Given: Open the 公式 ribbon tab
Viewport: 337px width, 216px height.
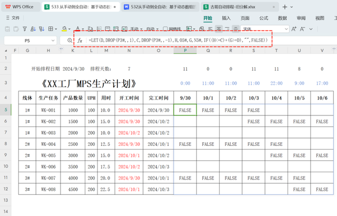Looking at the screenshot, I should tap(263, 18).
